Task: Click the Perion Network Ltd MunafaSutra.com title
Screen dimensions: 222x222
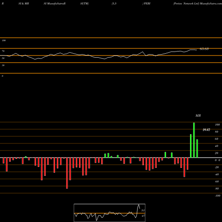Action: (198, 4)
